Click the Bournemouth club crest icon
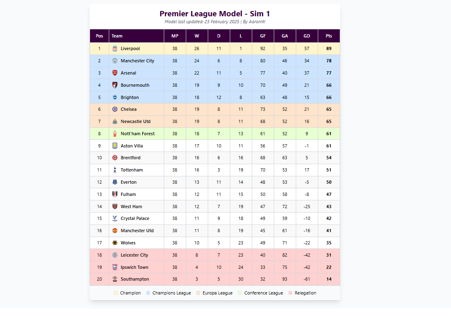Viewport: 451px width, 334px height. pyautogui.click(x=115, y=85)
